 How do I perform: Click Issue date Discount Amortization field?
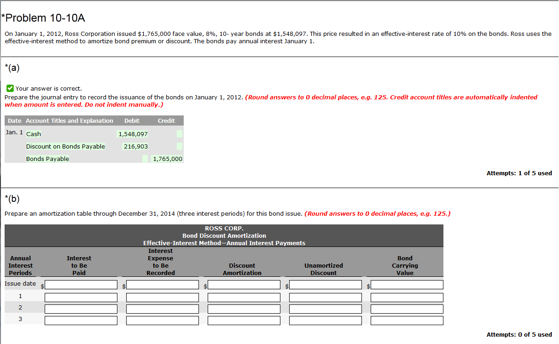[x=244, y=285]
